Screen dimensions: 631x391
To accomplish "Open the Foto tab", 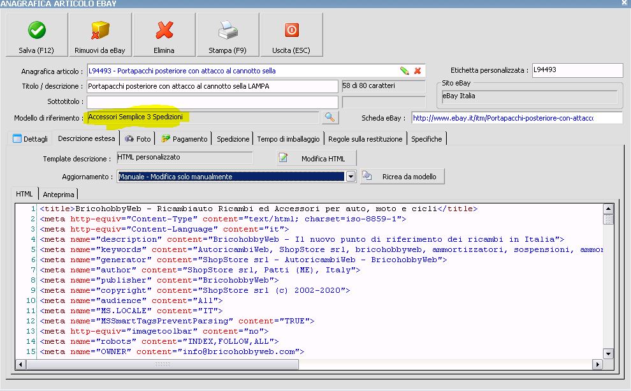I will click(x=138, y=139).
